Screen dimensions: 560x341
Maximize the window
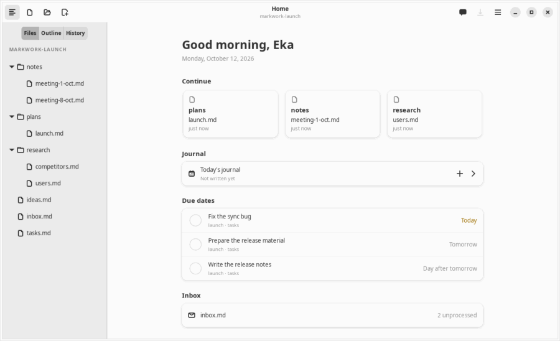531,12
